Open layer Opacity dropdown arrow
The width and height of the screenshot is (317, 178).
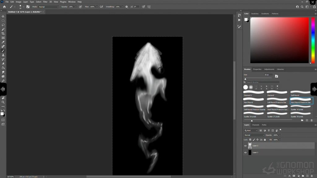coord(280,135)
